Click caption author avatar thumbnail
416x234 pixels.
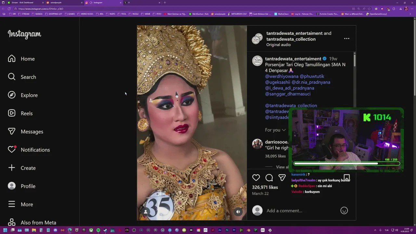257,61
